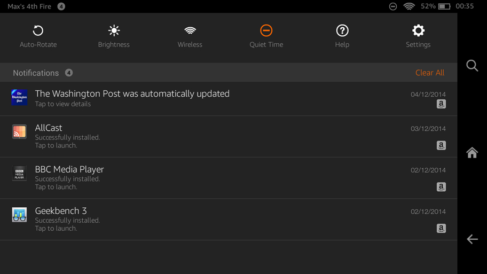Open the Help icon
Image resolution: width=487 pixels, height=274 pixels.
(342, 30)
